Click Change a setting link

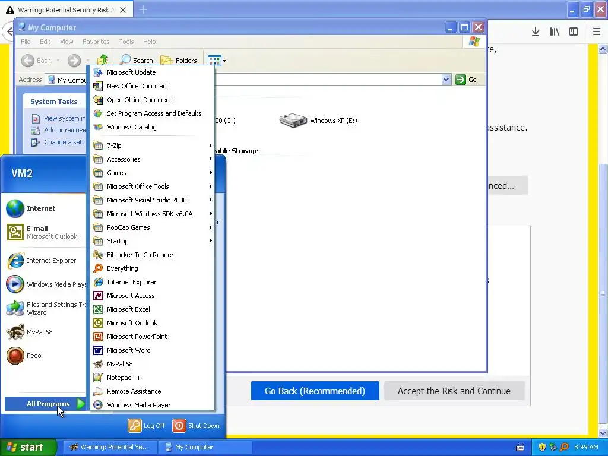click(60, 142)
